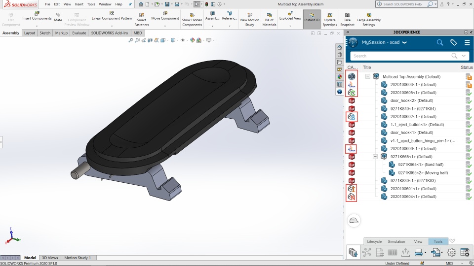Switch to SOLIDWORKS Add-Ins tab
The height and width of the screenshot is (266, 474).
(110, 33)
